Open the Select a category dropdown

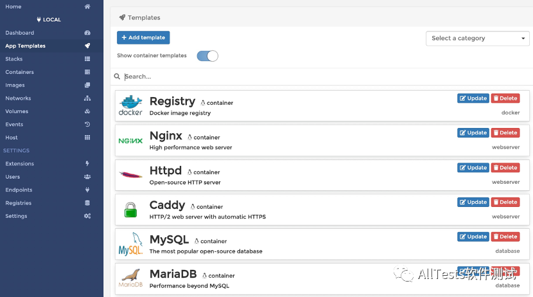478,39
